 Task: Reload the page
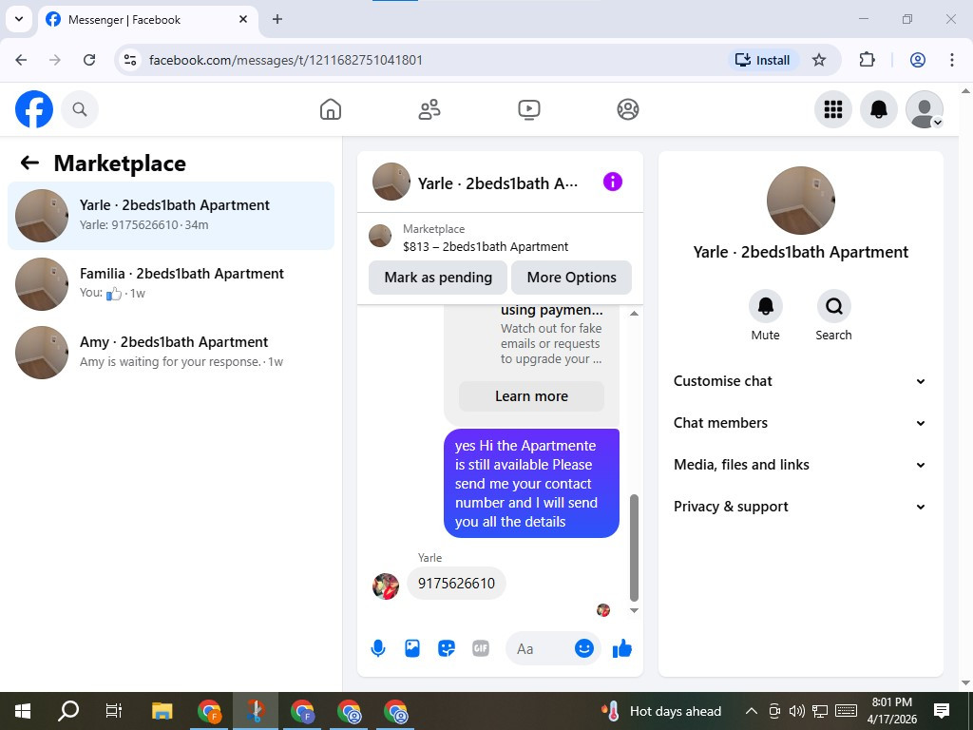pos(89,60)
